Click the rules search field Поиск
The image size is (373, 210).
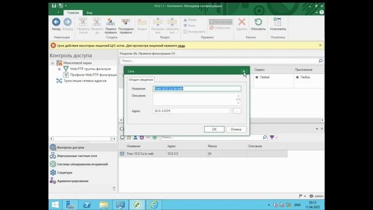(219, 61)
